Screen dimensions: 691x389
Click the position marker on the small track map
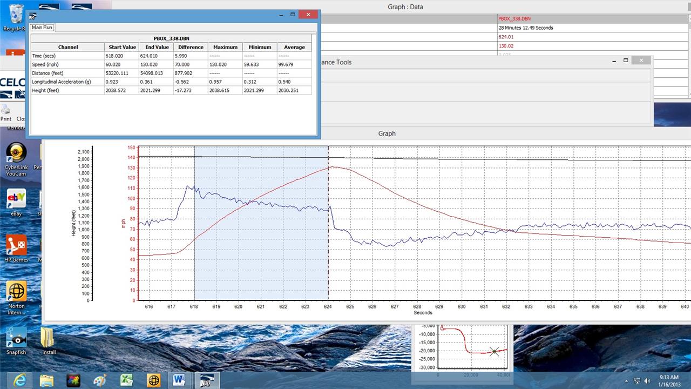494,352
